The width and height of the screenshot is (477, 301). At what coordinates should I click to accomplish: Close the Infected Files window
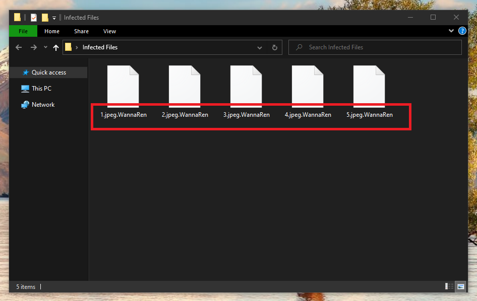click(x=456, y=17)
